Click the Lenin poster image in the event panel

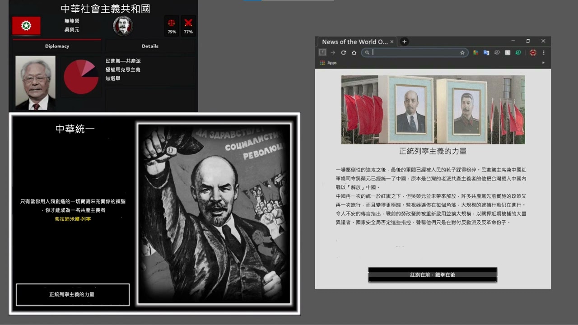point(214,214)
